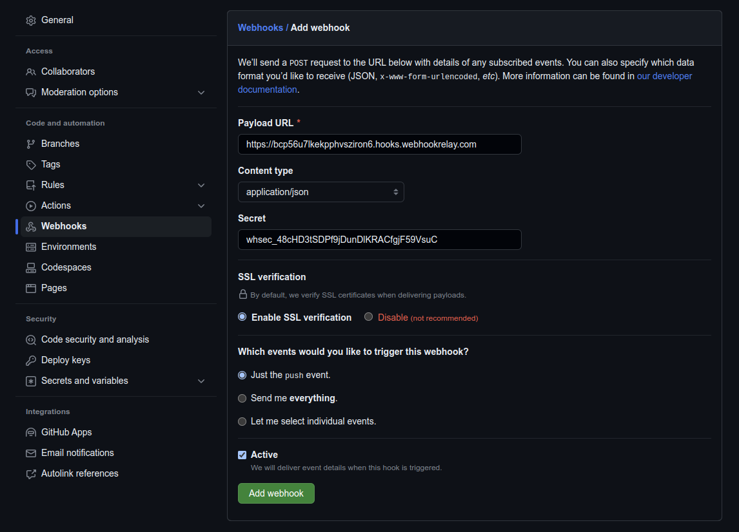739x532 pixels.
Task: Click the Add webhook button
Action: click(x=276, y=493)
